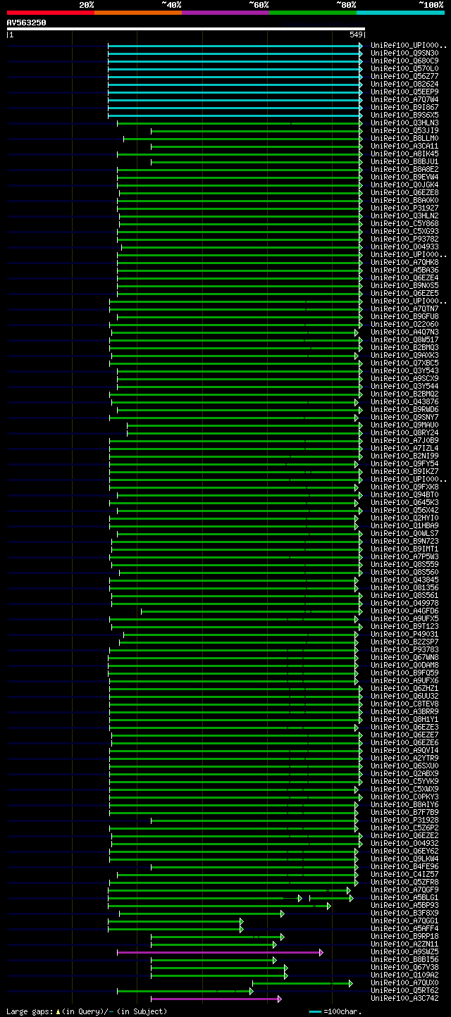Image resolution: width=451 pixels, height=1017 pixels.
Task: Click the UniRef100_Q0JGK4 label
Action: tap(404, 185)
